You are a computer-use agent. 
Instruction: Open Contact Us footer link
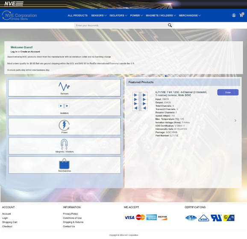coord(69,227)
